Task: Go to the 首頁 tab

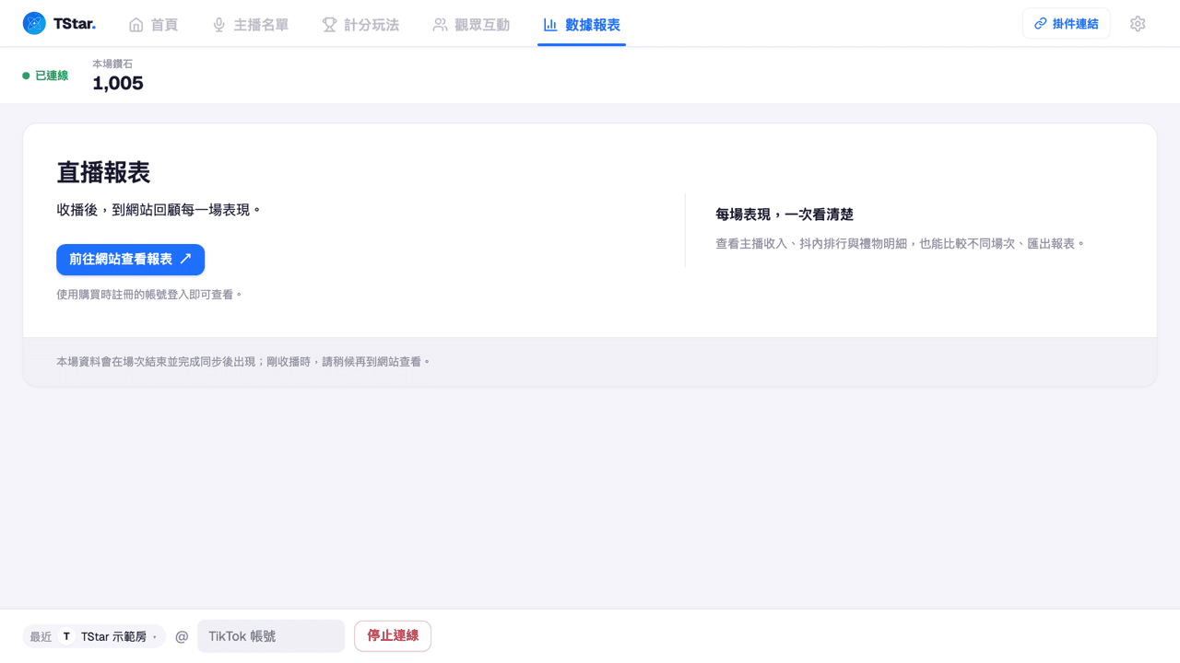Action: point(153,25)
